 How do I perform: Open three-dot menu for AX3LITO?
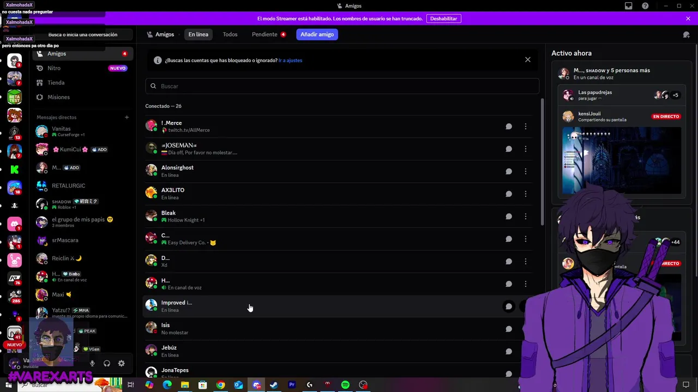pyautogui.click(x=526, y=194)
